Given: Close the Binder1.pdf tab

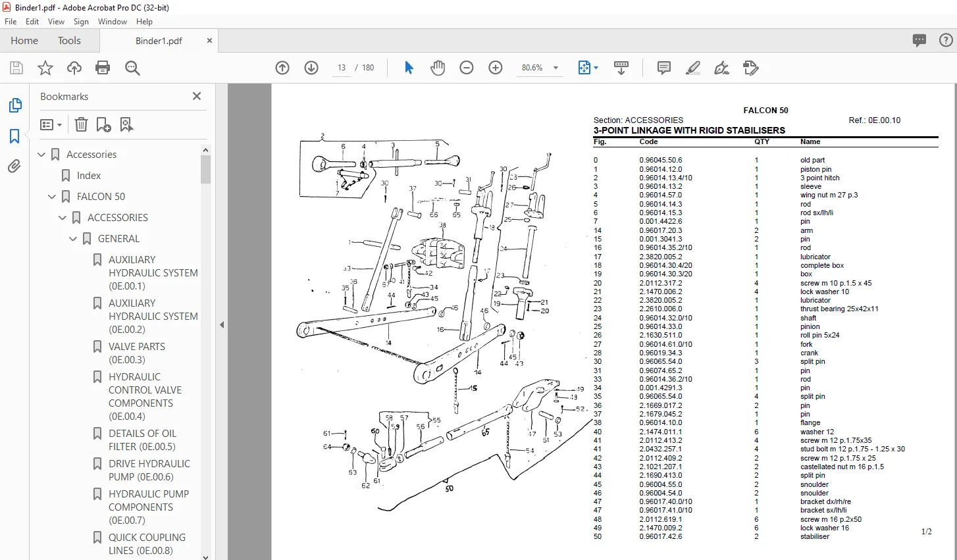Looking at the screenshot, I should tap(209, 41).
